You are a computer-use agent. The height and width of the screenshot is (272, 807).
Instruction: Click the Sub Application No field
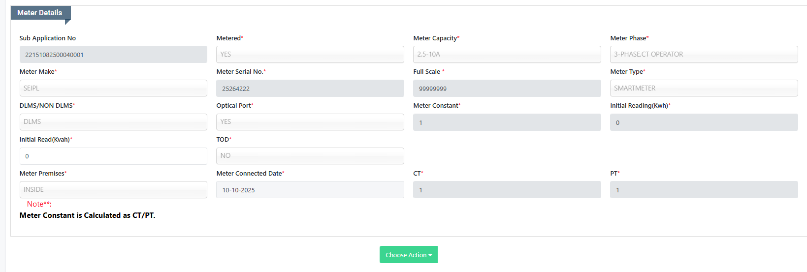(x=113, y=55)
